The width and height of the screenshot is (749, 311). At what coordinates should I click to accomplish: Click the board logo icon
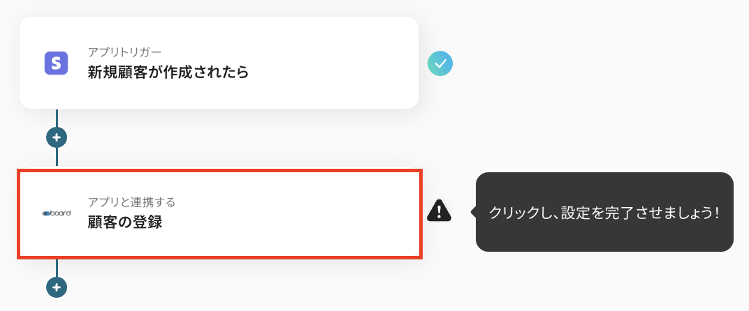(x=57, y=213)
